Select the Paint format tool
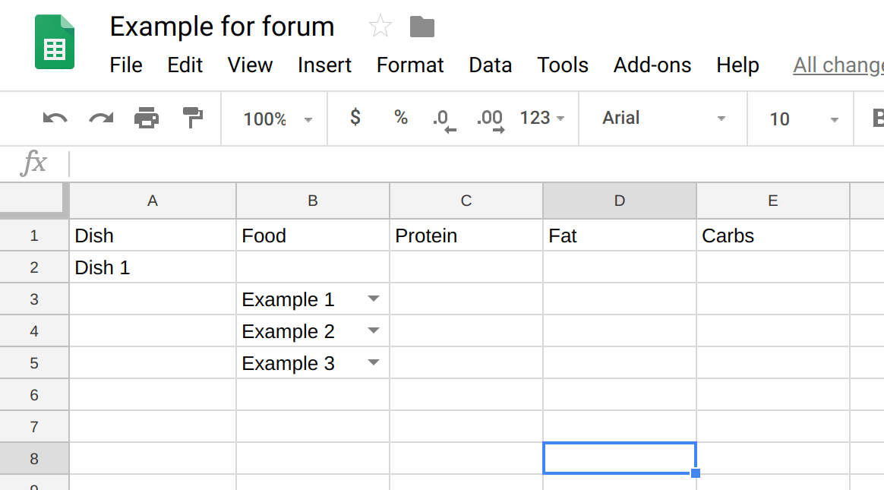This screenshot has height=490, width=884. tap(191, 118)
